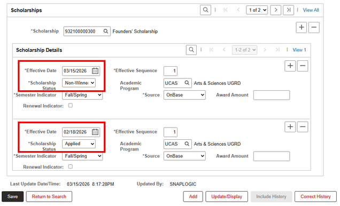
Task: Add detail row at 02/18/2026 entry
Action: point(290,126)
